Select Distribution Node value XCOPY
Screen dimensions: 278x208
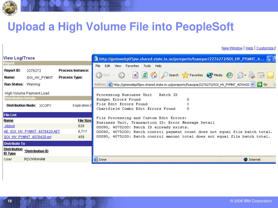click(45, 106)
